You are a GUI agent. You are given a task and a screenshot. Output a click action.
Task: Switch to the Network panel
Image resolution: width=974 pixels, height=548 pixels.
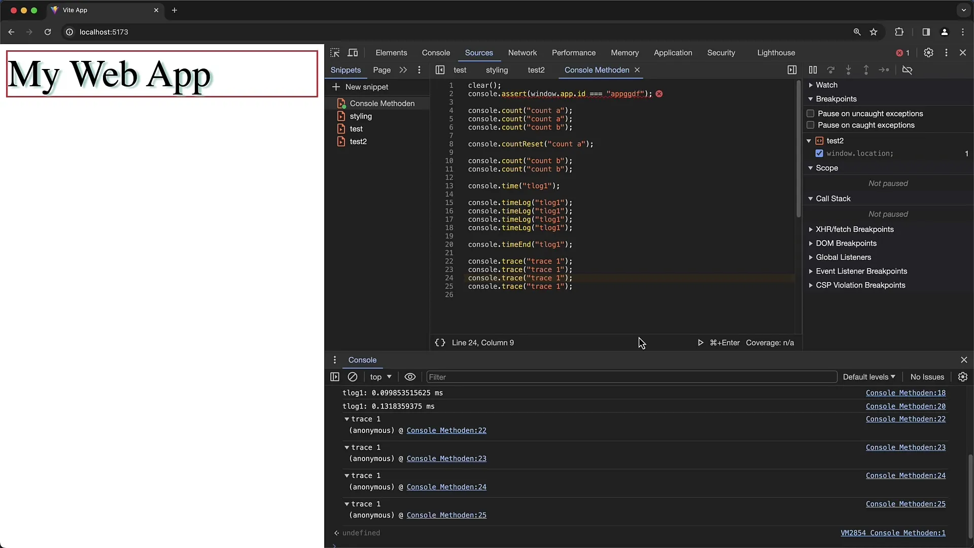click(522, 52)
